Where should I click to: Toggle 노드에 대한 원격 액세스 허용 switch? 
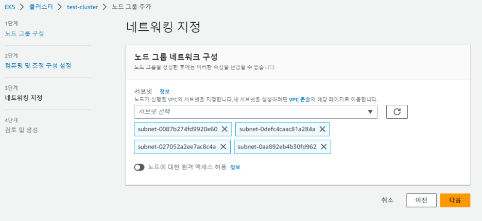click(x=139, y=167)
